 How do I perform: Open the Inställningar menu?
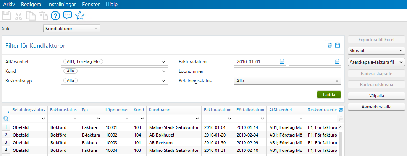pos(62,5)
